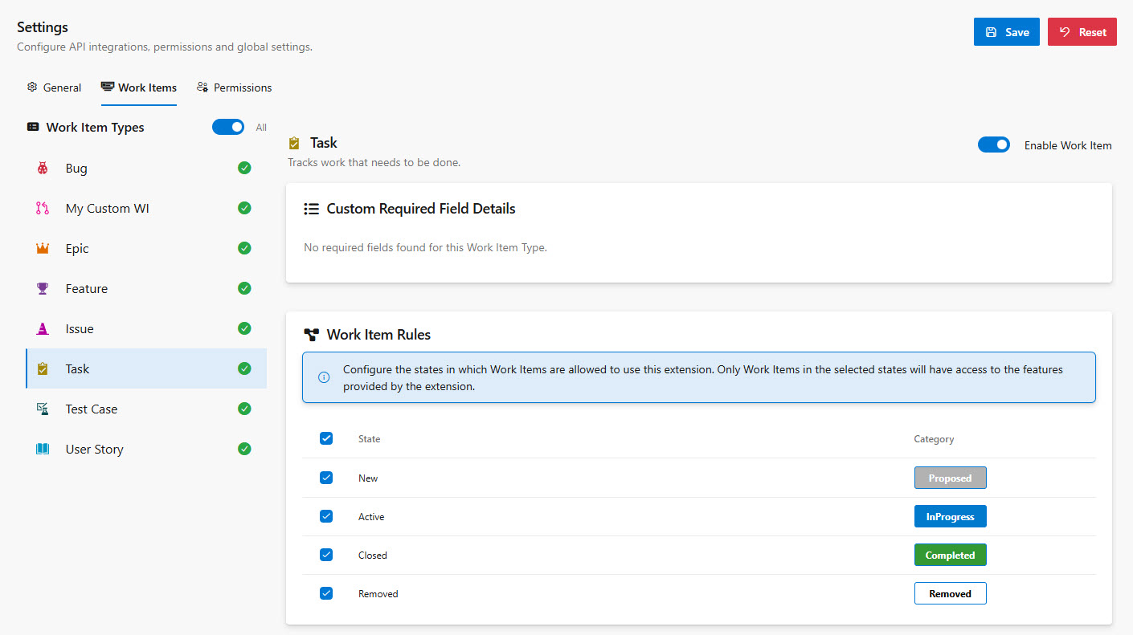Click the My Custom WI pink icon
Image resolution: width=1133 pixels, height=635 pixels.
[43, 209]
